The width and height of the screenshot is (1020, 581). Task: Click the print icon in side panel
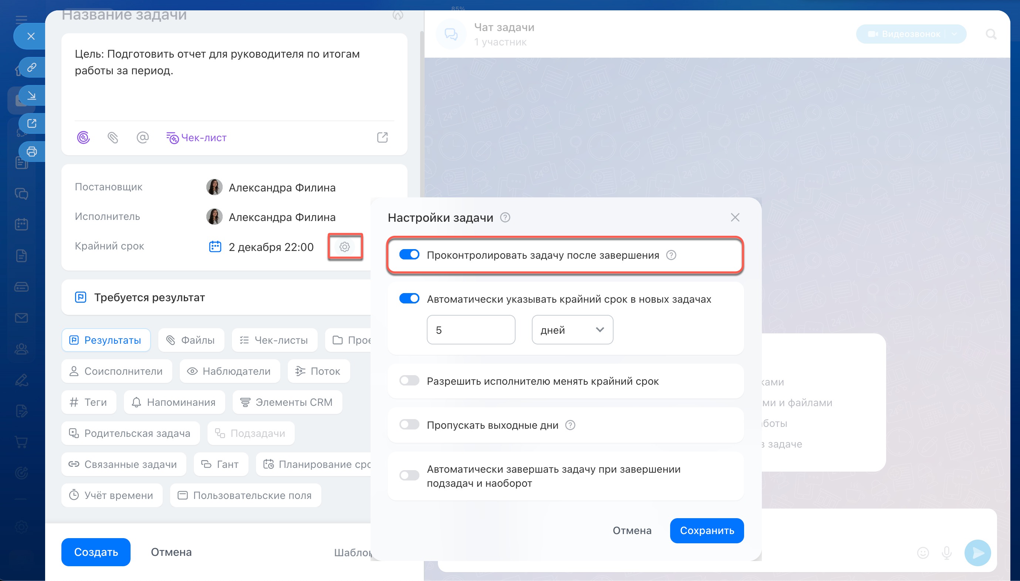point(31,152)
